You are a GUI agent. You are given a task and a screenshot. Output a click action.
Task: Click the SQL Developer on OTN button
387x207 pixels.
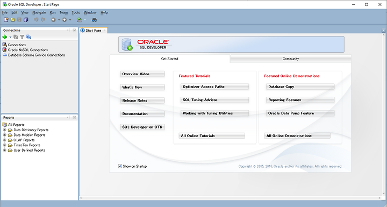click(x=142, y=127)
